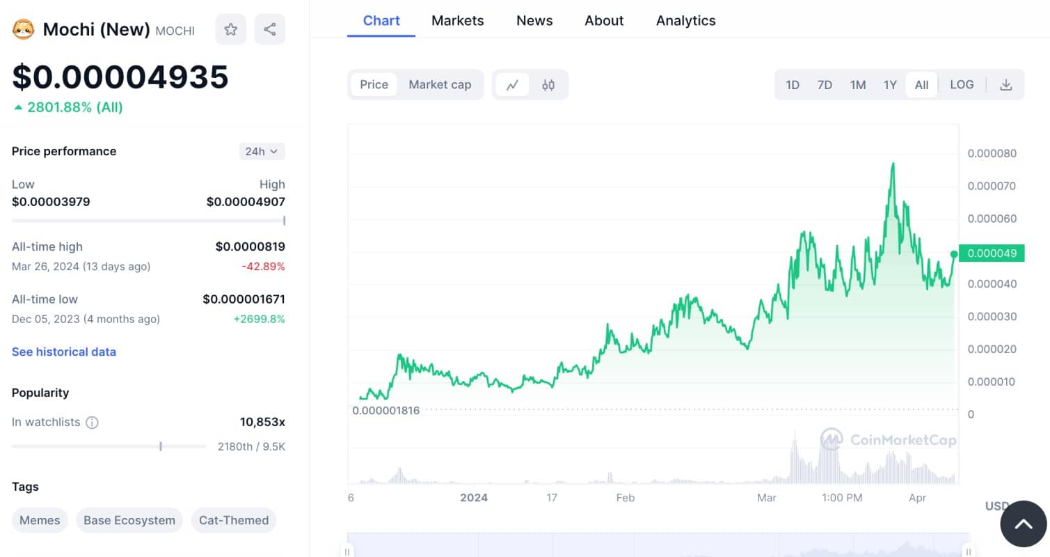The height and width of the screenshot is (557, 1050).
Task: Enable the LOG scale option
Action: coord(962,85)
